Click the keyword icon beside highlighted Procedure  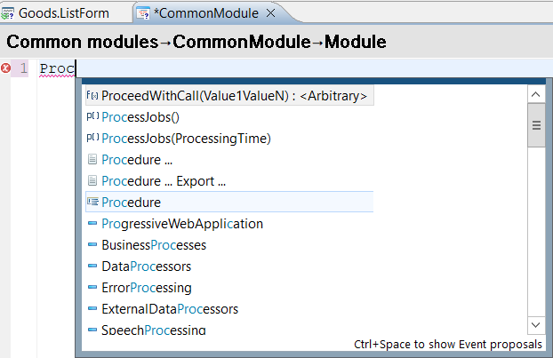tap(92, 203)
